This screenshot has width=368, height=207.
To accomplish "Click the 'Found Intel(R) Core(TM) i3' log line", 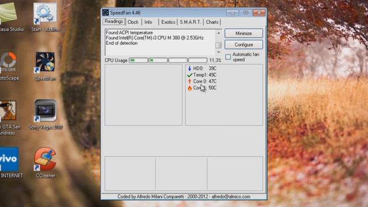I will pos(155,38).
